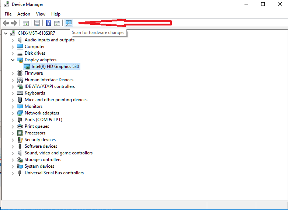Expand the Storage controllers chevron
Image resolution: width=288 pixels, height=212 pixels.
[13, 160]
